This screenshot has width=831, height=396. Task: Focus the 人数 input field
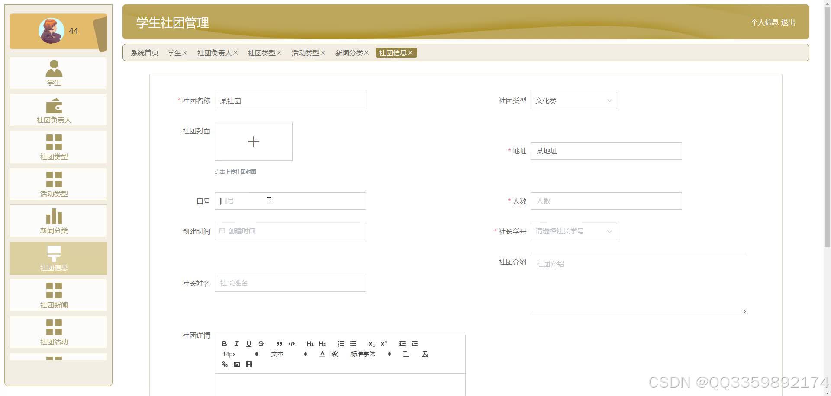click(606, 201)
